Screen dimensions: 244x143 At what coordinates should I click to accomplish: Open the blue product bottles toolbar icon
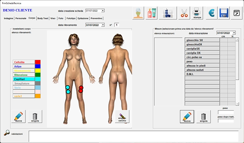click(168, 13)
